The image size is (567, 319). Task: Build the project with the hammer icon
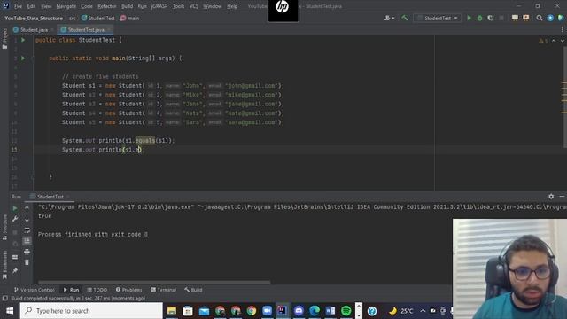(x=405, y=18)
